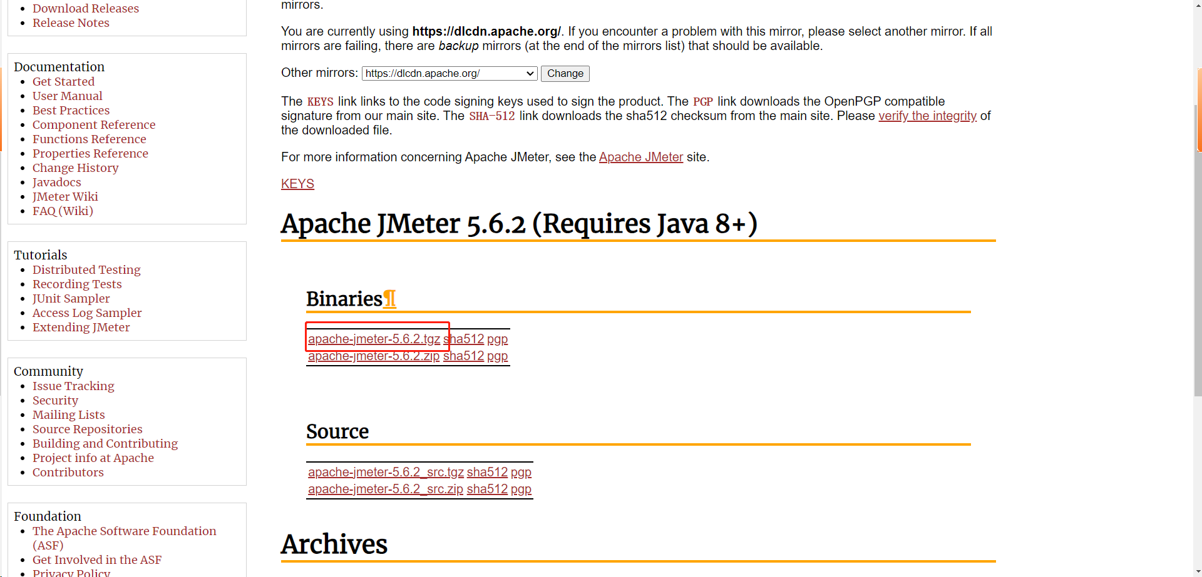Open Mailing Lists link
1202x577 pixels.
68,414
